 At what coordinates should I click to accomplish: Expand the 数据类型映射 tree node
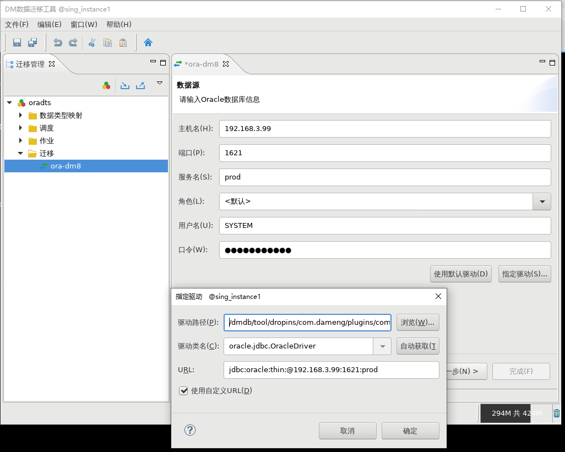coord(20,115)
